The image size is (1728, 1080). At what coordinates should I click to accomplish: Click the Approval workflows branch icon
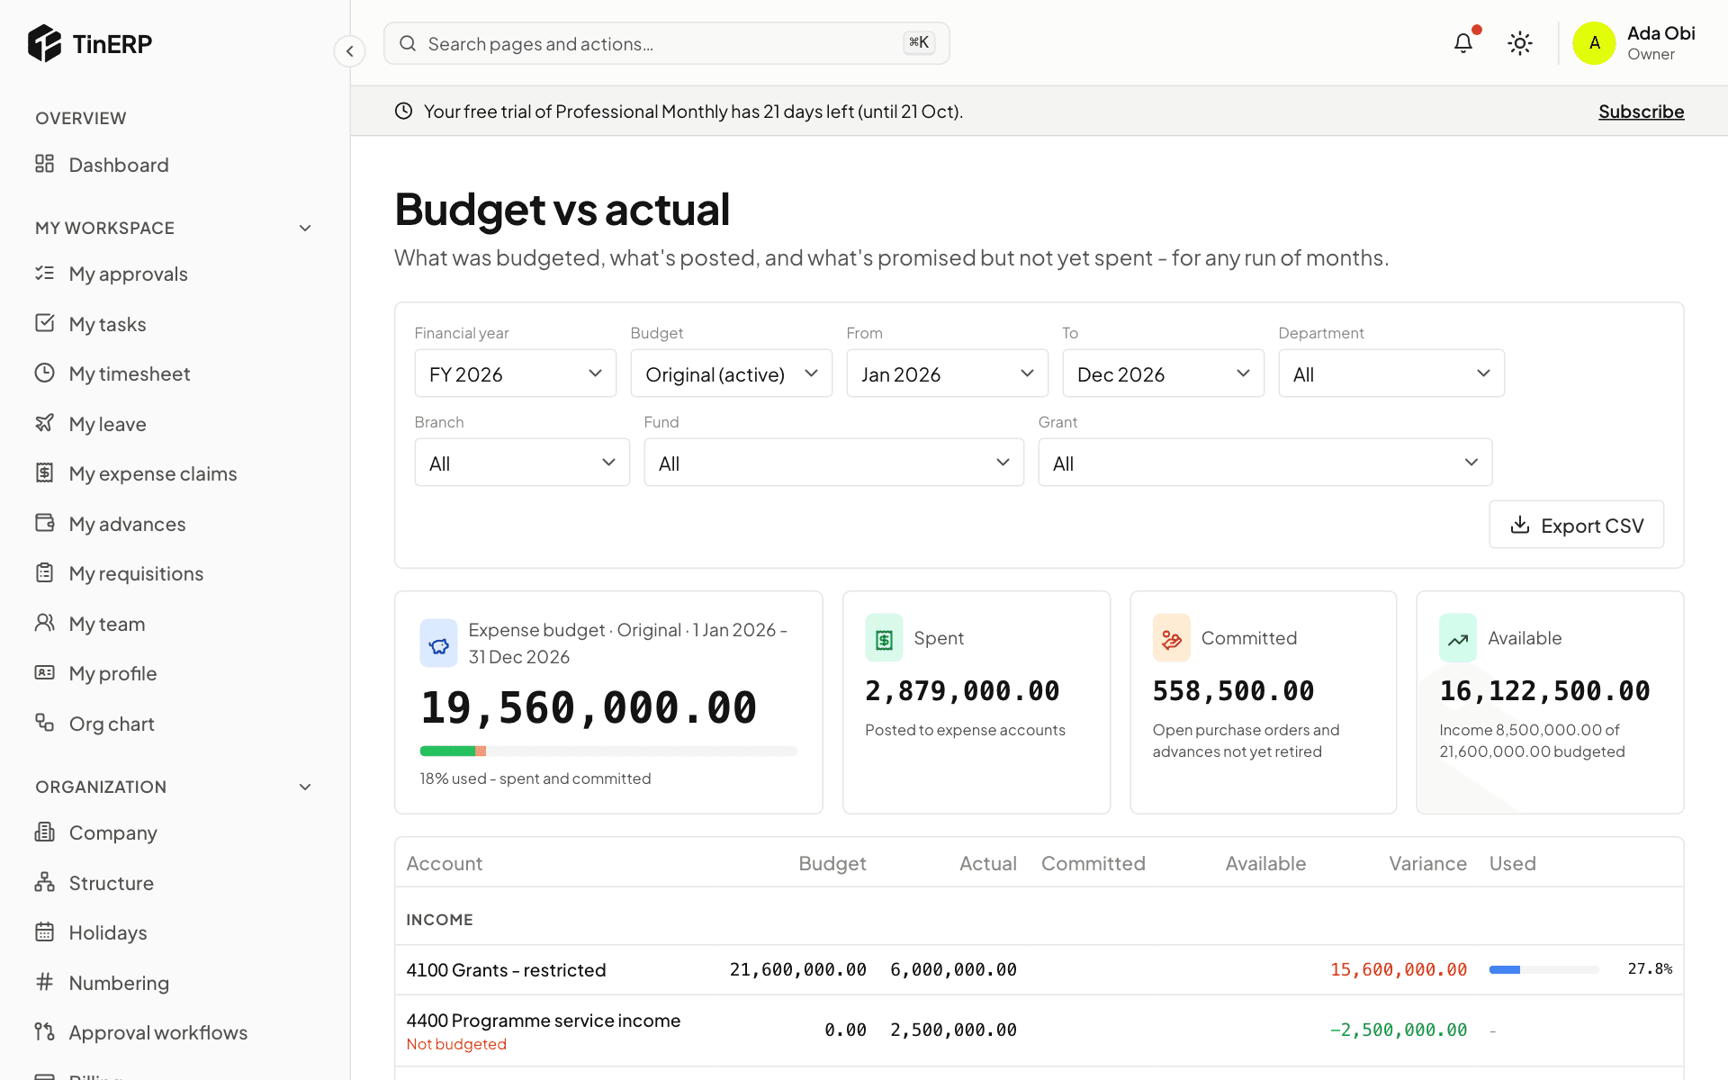(44, 1031)
